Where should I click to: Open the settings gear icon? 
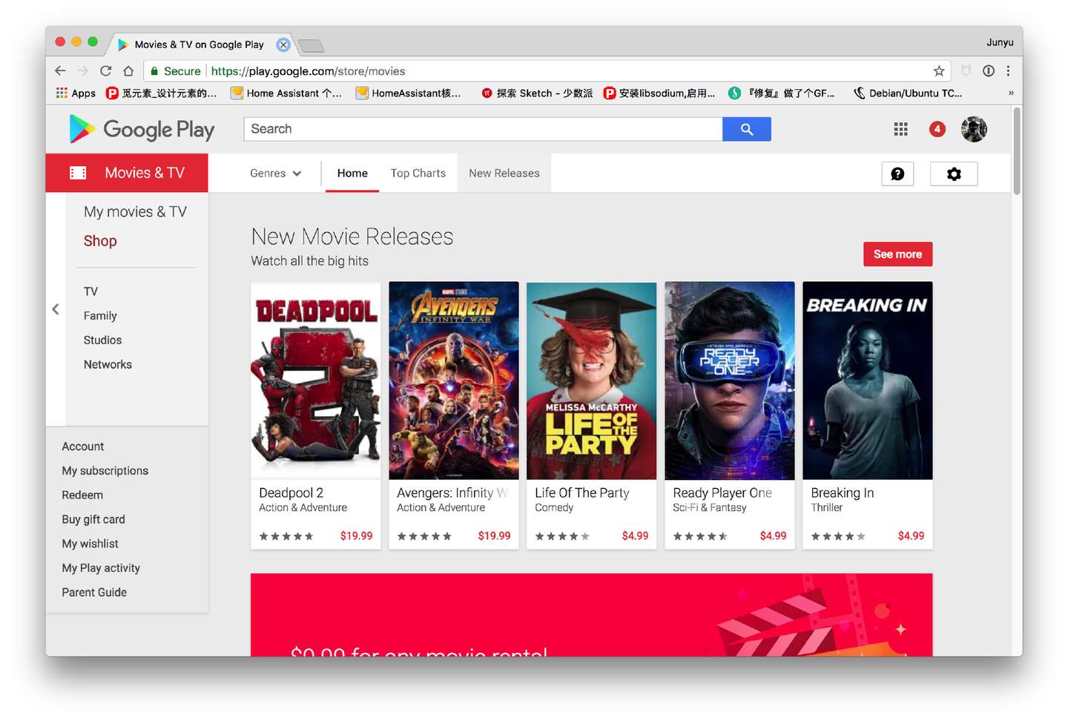click(x=954, y=174)
